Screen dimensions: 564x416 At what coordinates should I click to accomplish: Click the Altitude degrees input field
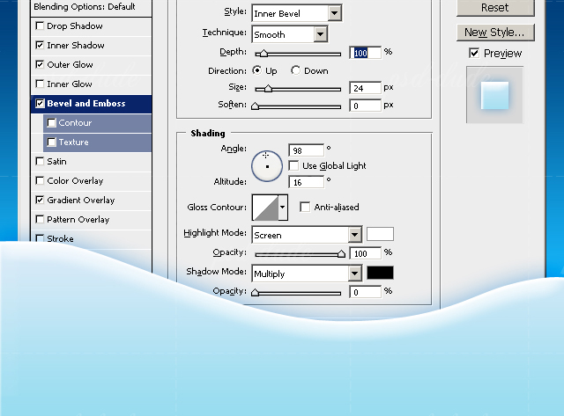(x=307, y=182)
